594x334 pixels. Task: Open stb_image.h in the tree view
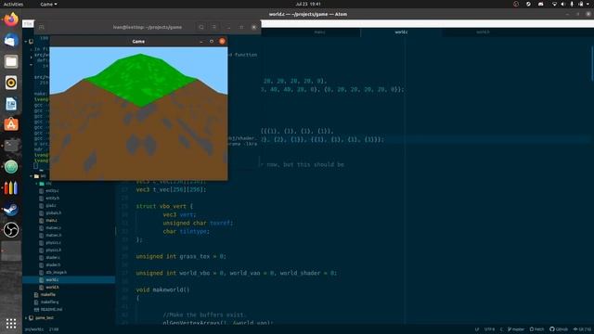tap(56, 272)
